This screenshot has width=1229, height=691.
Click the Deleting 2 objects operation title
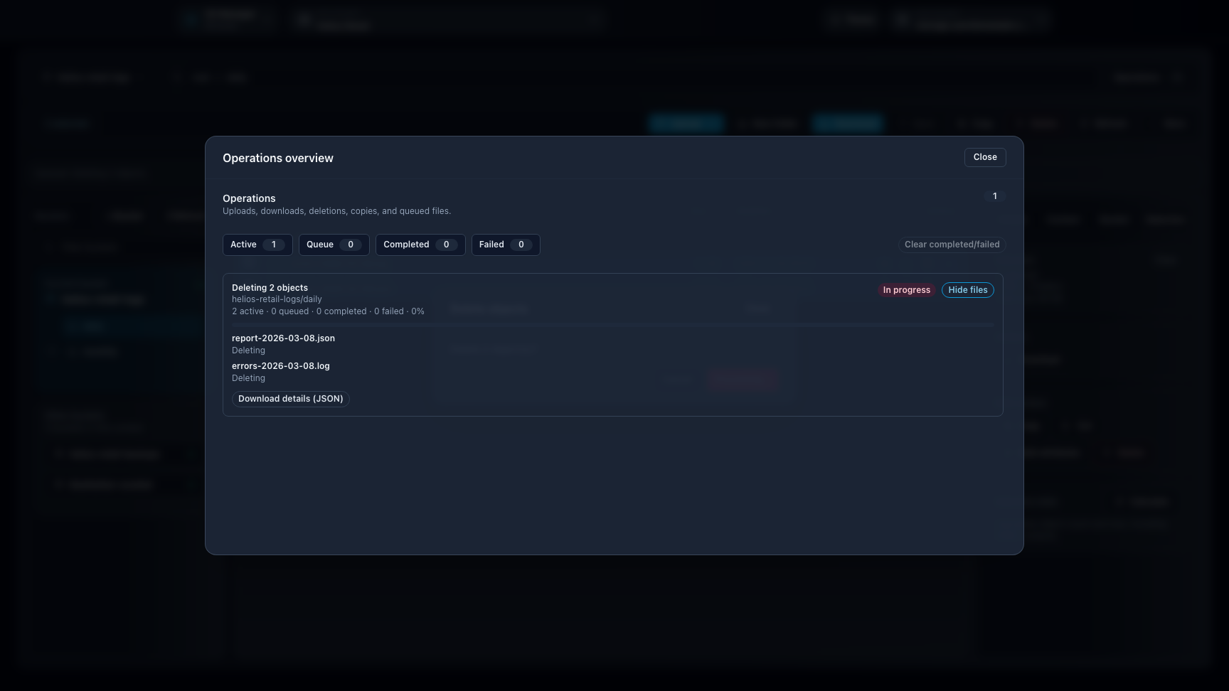point(270,287)
